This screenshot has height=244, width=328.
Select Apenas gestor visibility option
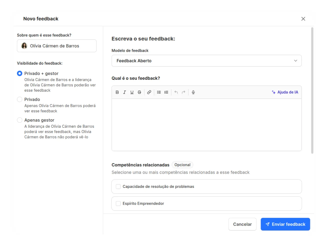pyautogui.click(x=20, y=120)
